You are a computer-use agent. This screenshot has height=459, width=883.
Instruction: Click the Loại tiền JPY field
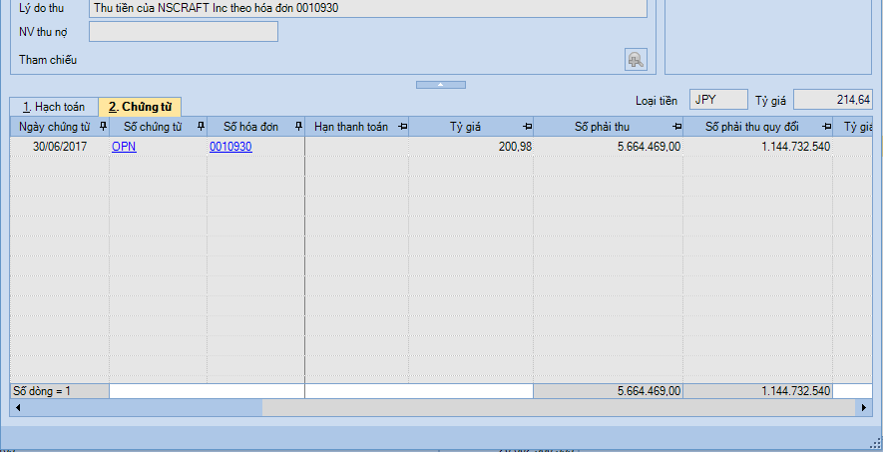pyautogui.click(x=718, y=100)
